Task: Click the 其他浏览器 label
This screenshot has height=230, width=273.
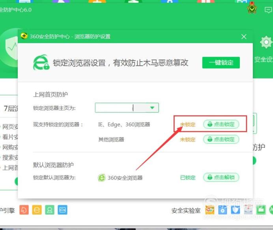Action: [x=111, y=140]
